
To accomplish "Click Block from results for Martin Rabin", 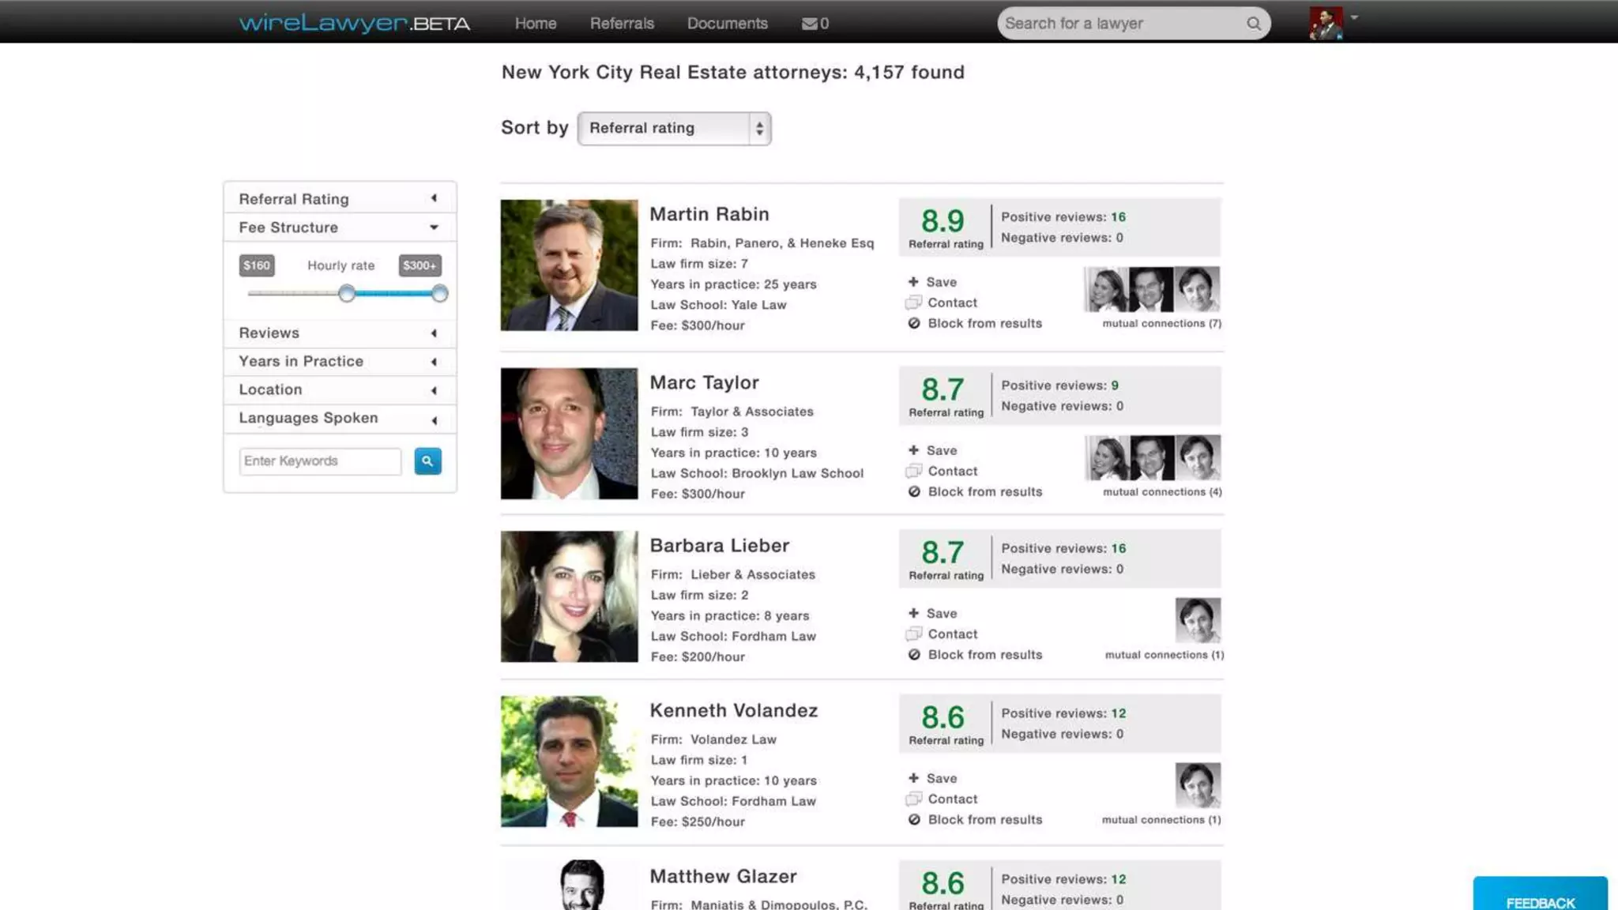I will click(x=984, y=323).
